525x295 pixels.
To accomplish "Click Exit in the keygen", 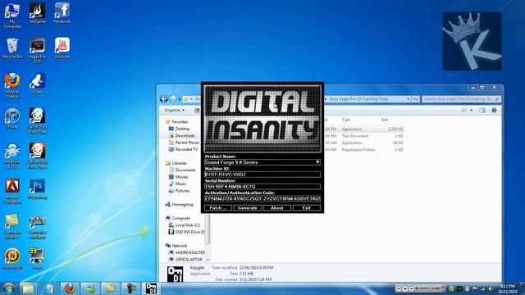I will pos(306,208).
